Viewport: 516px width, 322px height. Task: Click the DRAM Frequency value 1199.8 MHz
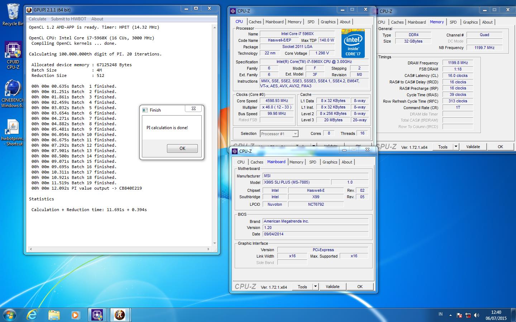click(x=458, y=63)
